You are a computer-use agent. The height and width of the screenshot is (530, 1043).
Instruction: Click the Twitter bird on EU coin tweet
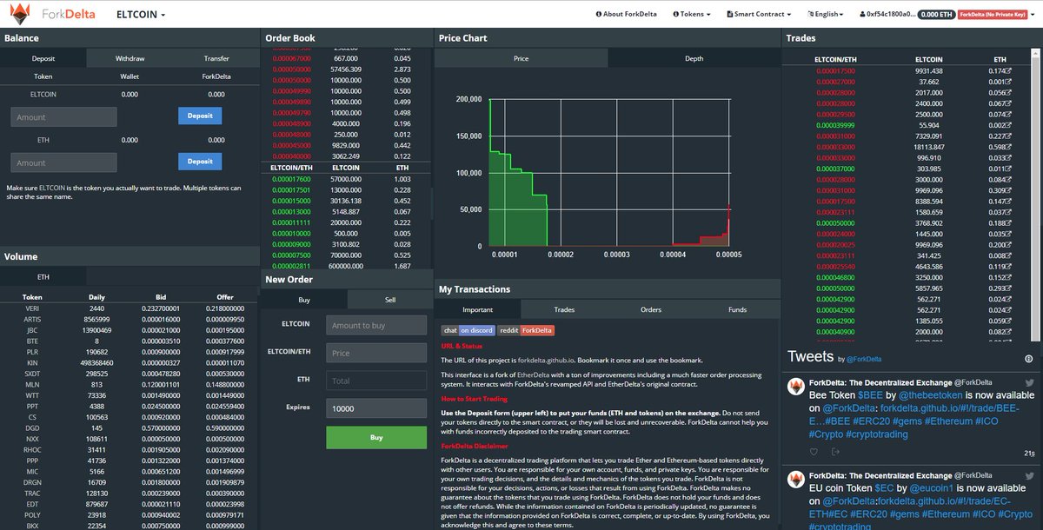pyautogui.click(x=1029, y=476)
